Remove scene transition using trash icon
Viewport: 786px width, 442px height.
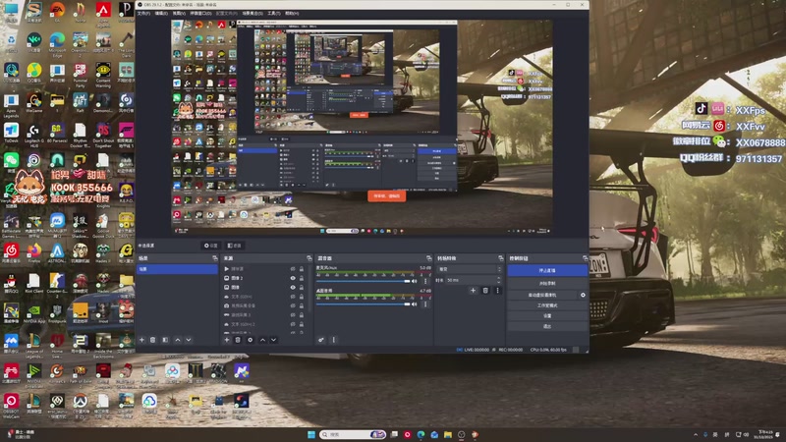pos(485,290)
